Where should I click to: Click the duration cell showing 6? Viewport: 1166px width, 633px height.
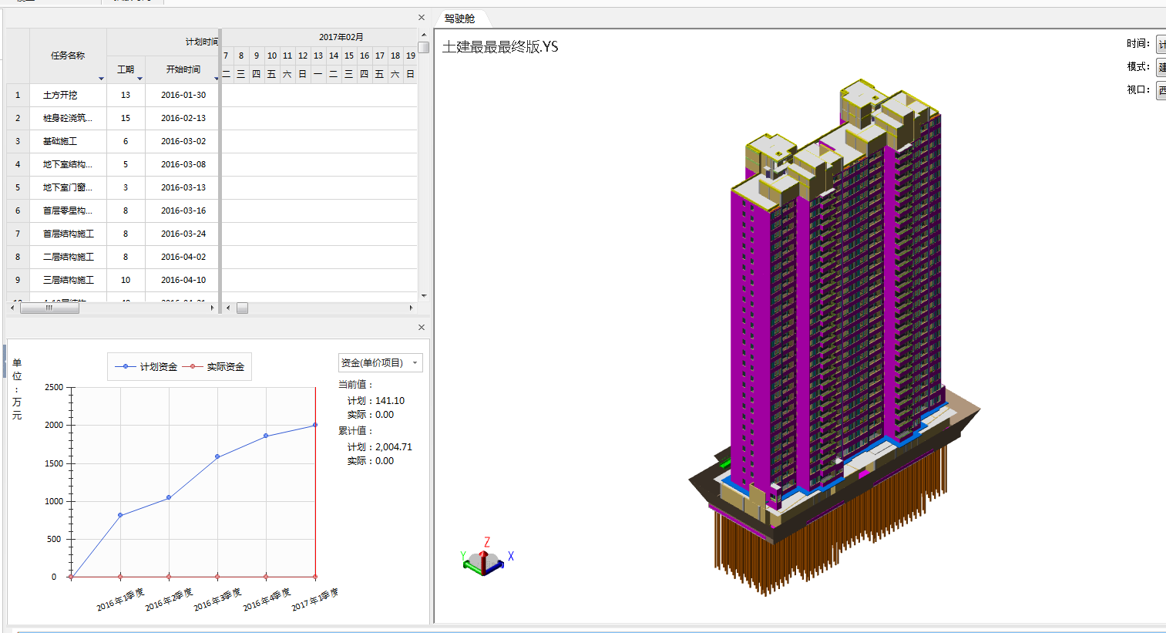tap(126, 141)
